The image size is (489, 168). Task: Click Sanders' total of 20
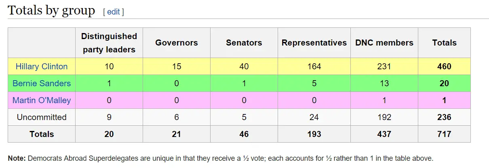point(444,83)
